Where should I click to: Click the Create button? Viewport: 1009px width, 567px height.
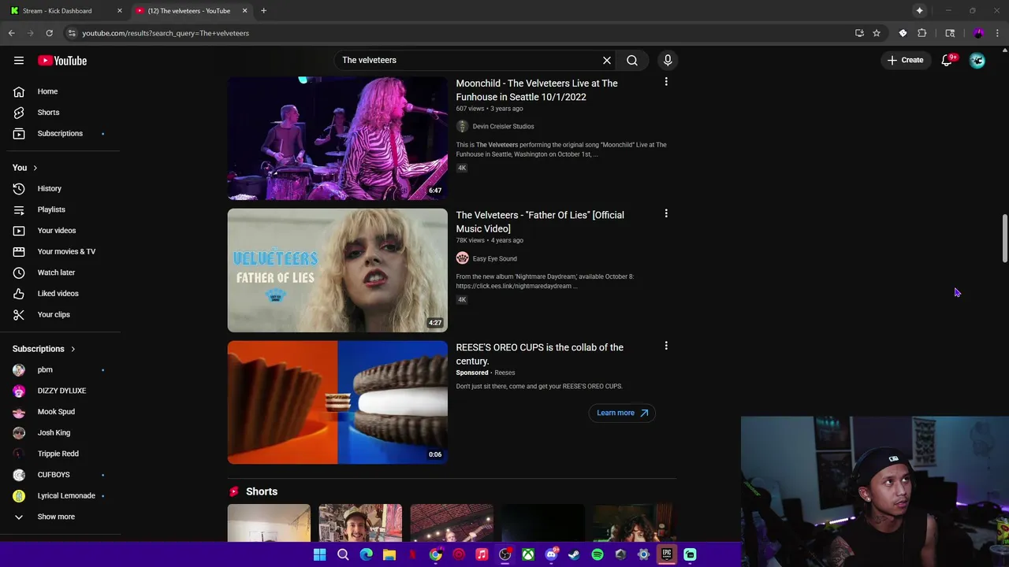905,60
